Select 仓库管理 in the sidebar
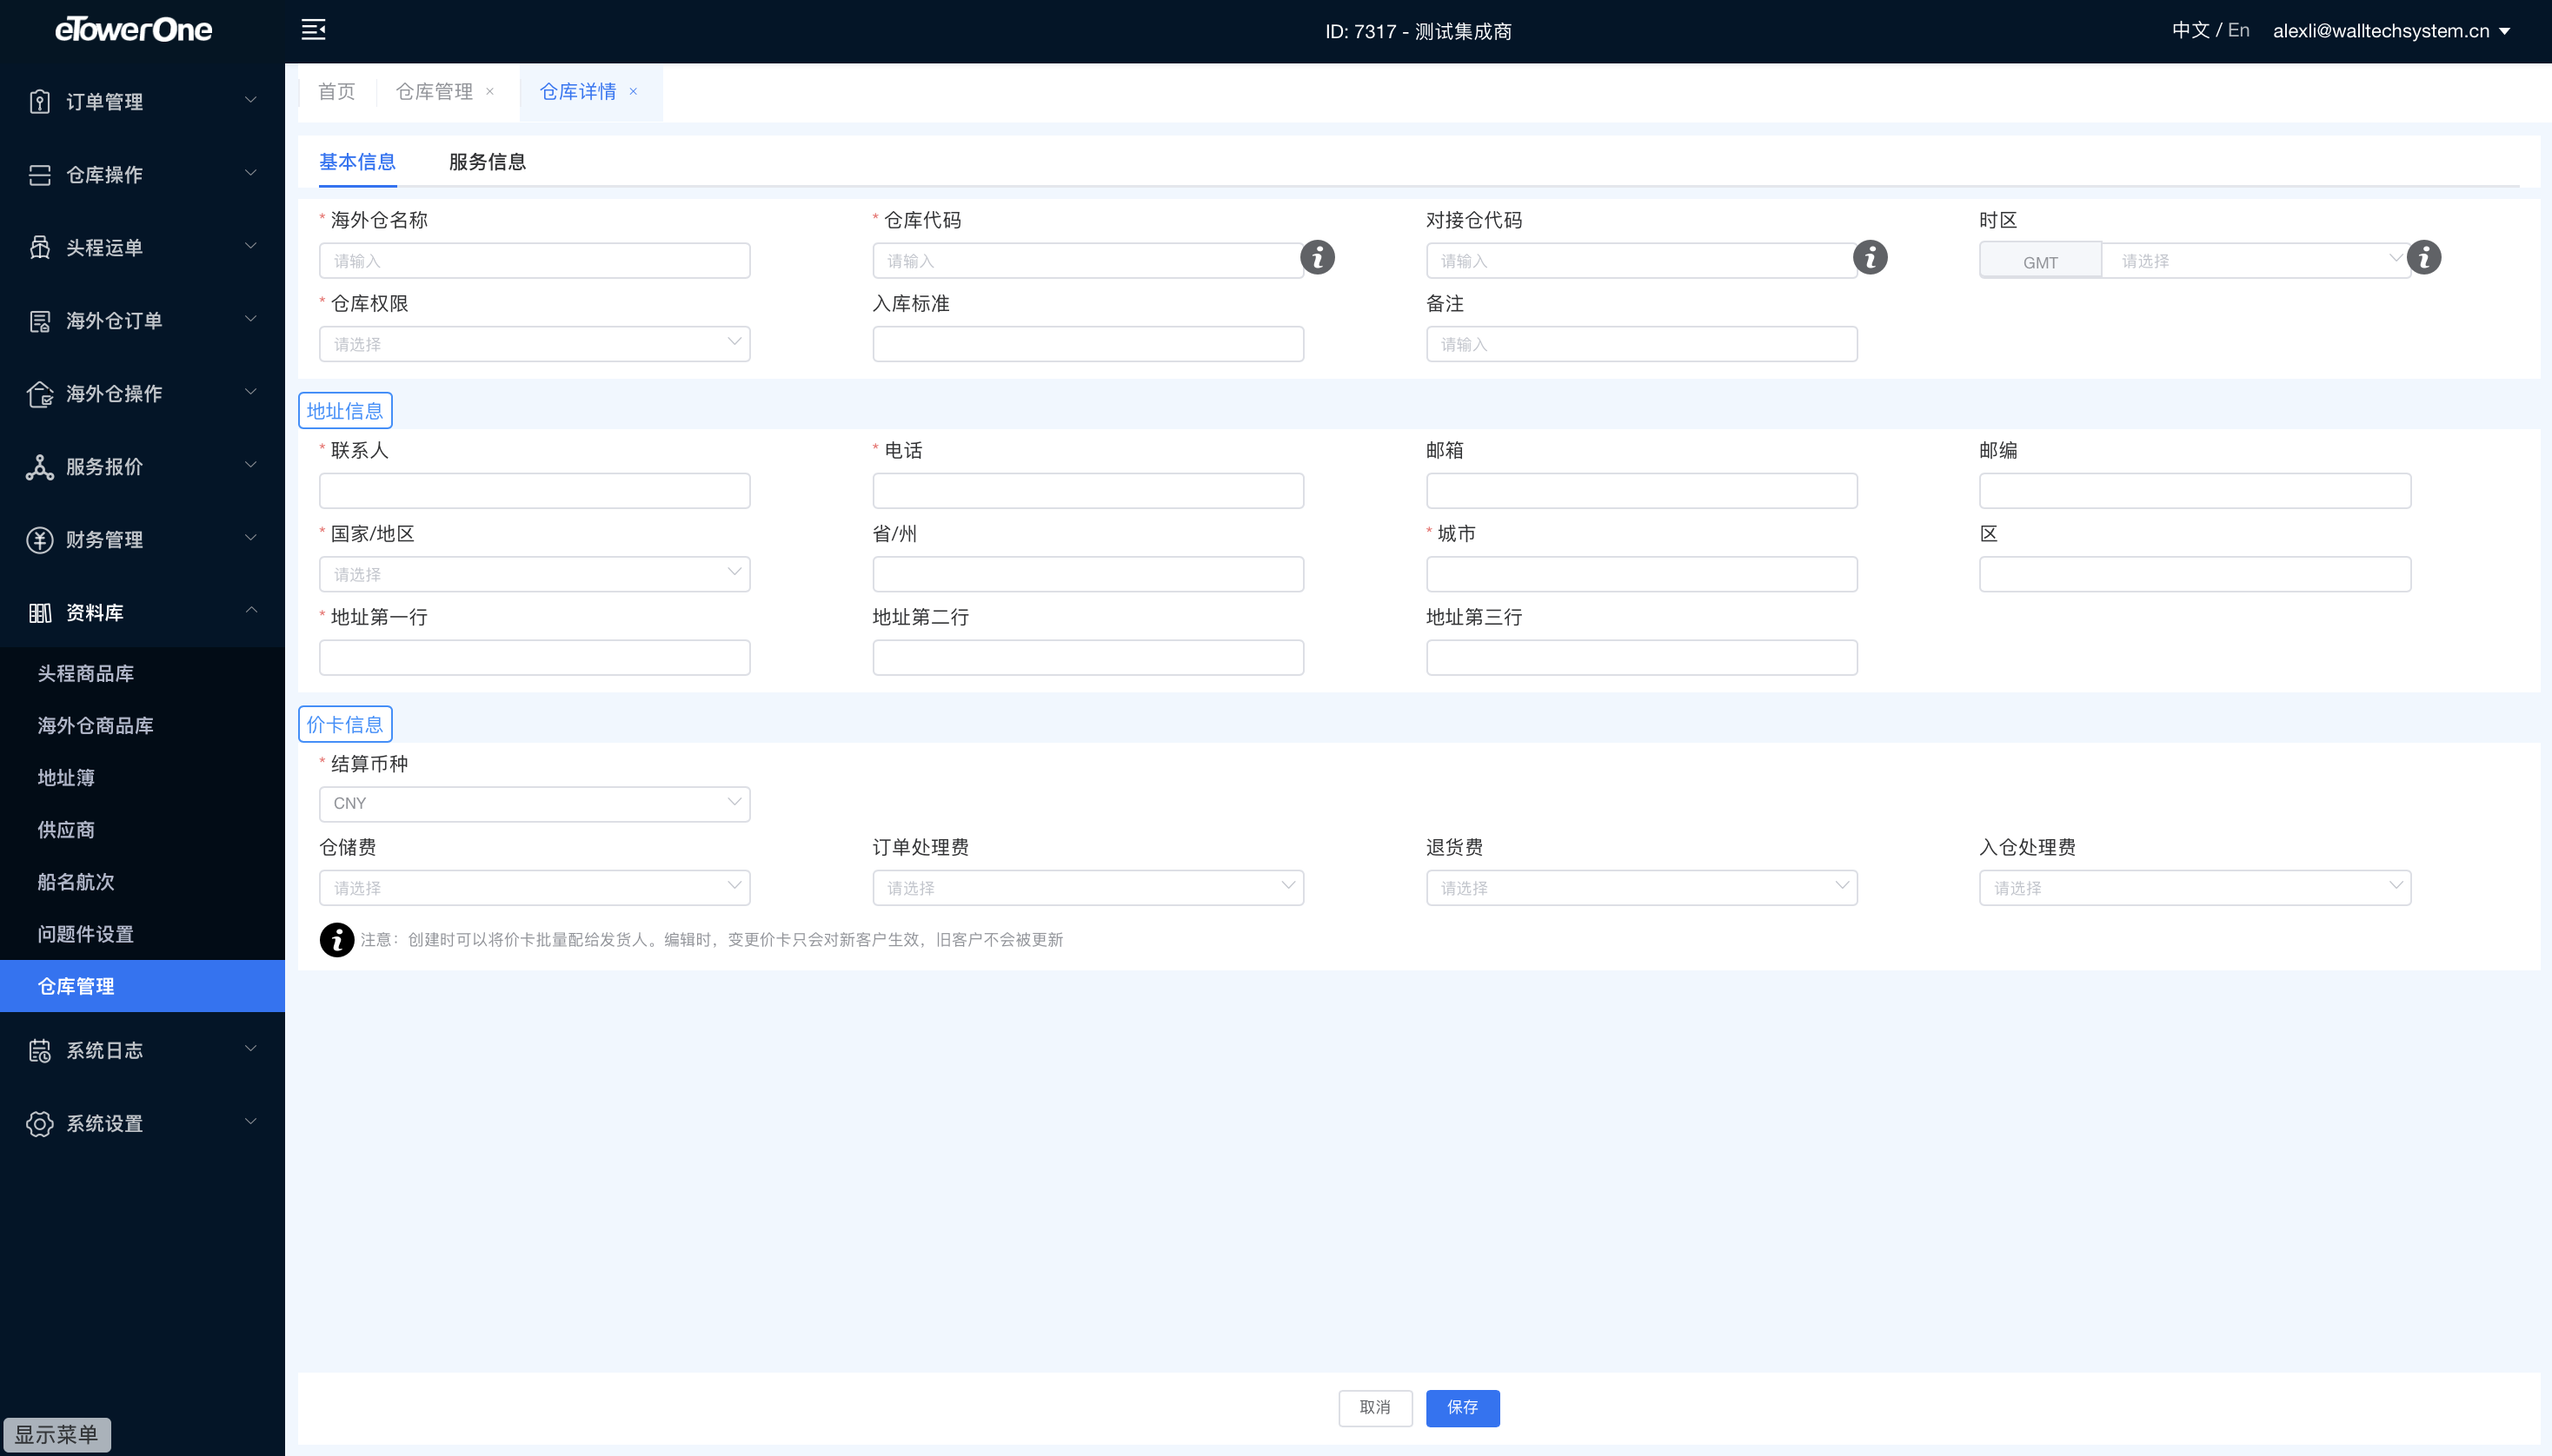Screen dimensions: 2552x1456 [142, 986]
